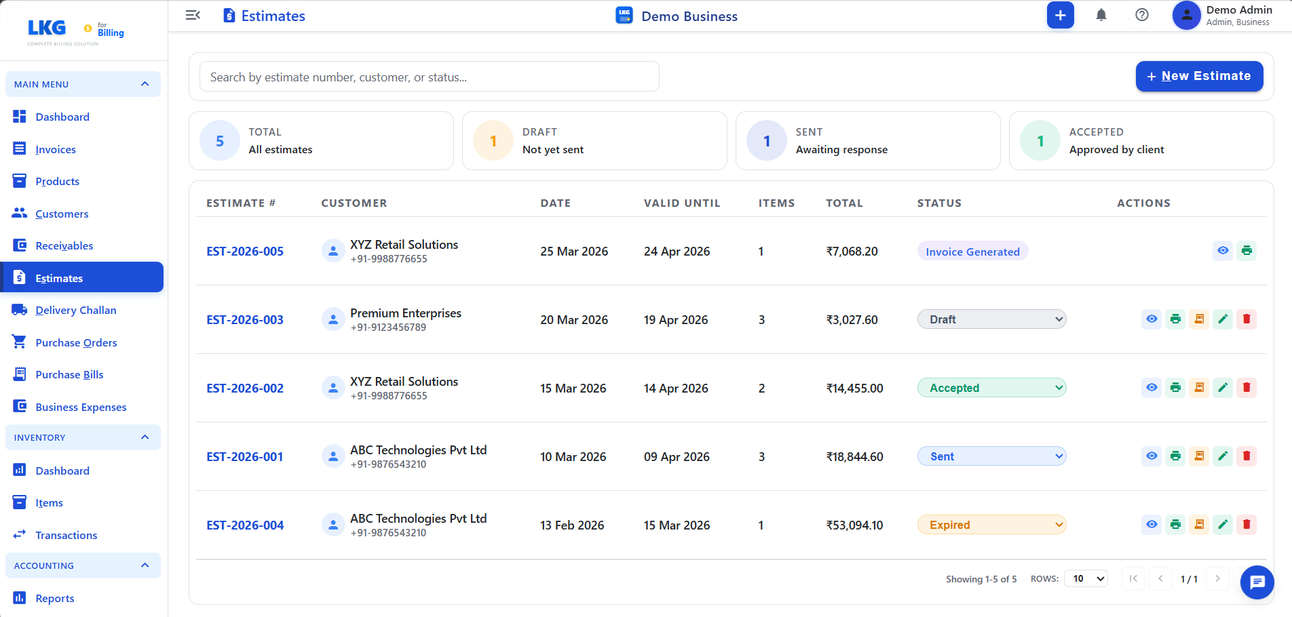
Task: Go to Dashboard in Main Menu
Action: pos(81,117)
